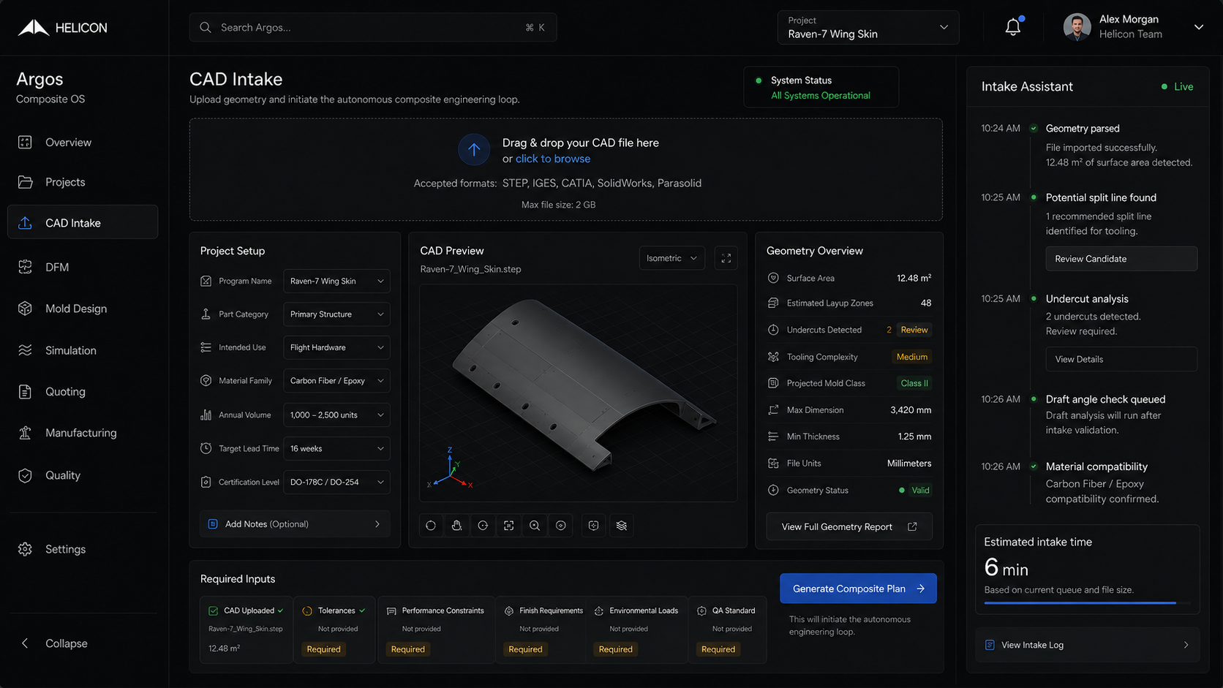Screen dimensions: 1223x688
Task: Open the Certification Level dropdown
Action: tap(336, 482)
